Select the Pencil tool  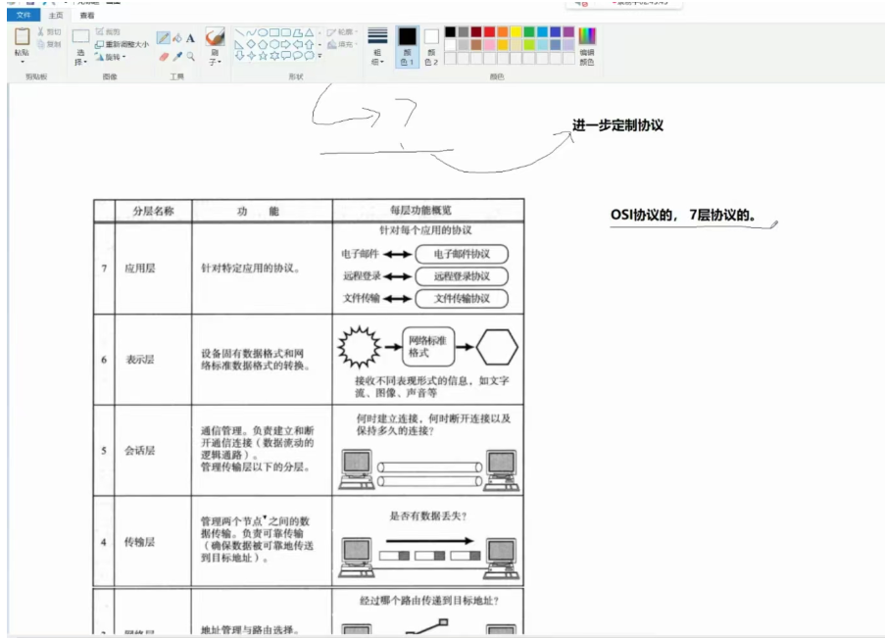coord(163,38)
